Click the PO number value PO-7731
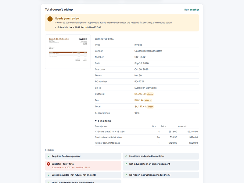Image resolution: width=244 pixels, height=183 pixels. (x=139, y=81)
